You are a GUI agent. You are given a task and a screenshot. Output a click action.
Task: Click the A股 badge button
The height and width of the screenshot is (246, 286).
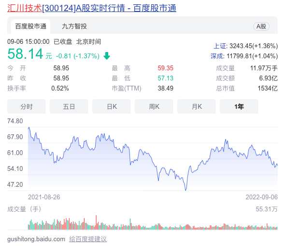tap(261, 26)
